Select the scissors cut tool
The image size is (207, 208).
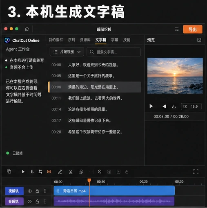[x=71, y=172]
